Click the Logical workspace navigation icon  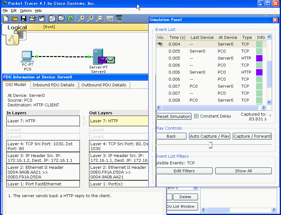(12, 39)
